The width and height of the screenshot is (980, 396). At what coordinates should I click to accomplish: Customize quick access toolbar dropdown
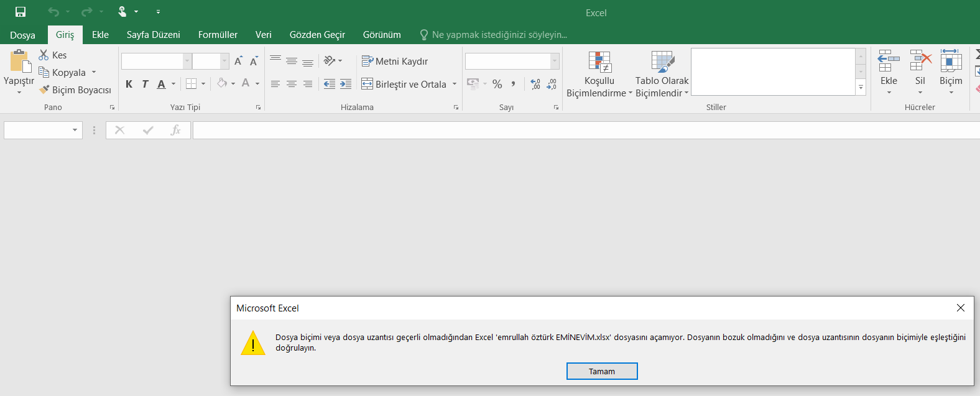158,12
